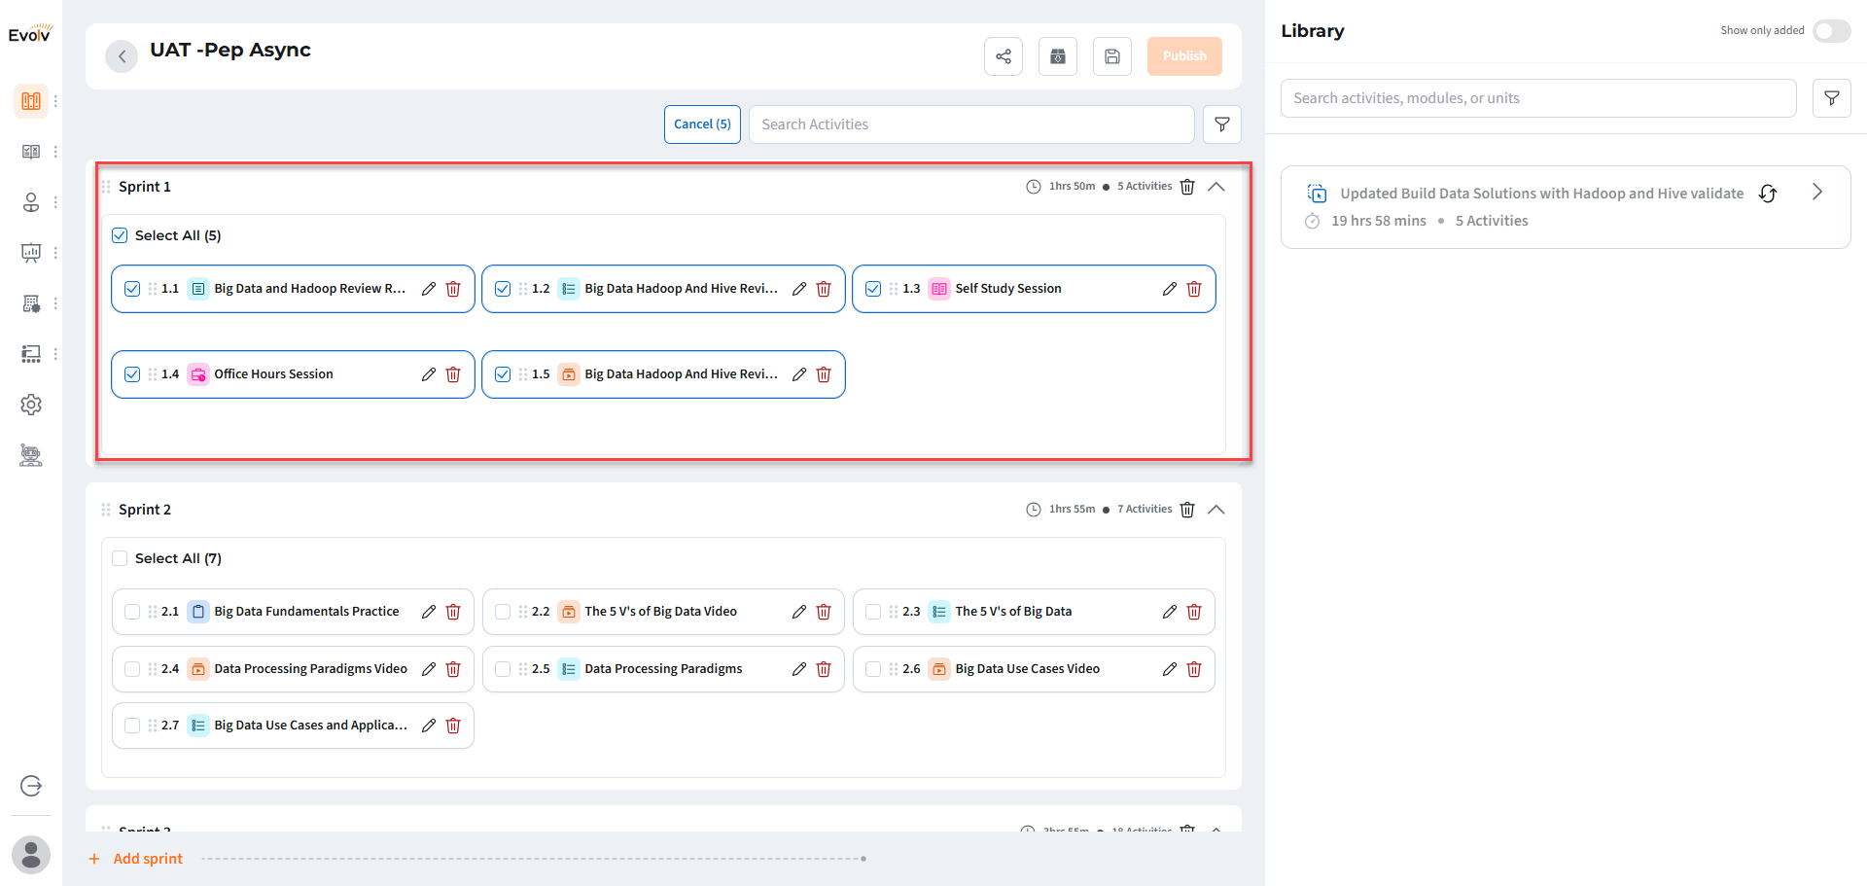Open the curriculum builder sidebar icon

31,101
